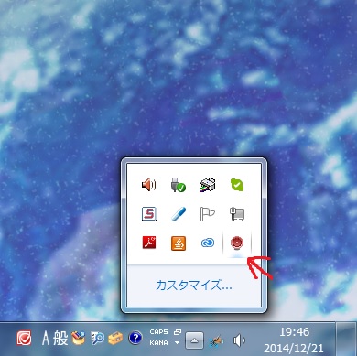
Task: Click the network computer plug icon
Action: point(237,214)
